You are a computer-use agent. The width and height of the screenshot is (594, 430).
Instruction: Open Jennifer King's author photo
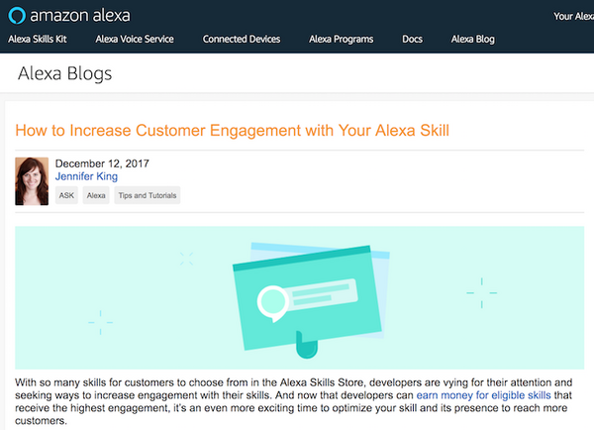pyautogui.click(x=33, y=180)
